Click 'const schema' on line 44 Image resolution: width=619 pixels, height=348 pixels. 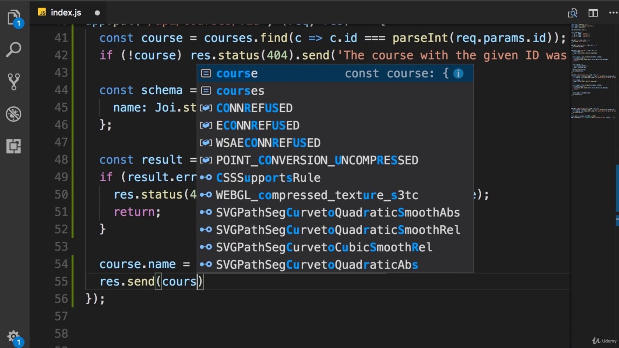tap(141, 90)
